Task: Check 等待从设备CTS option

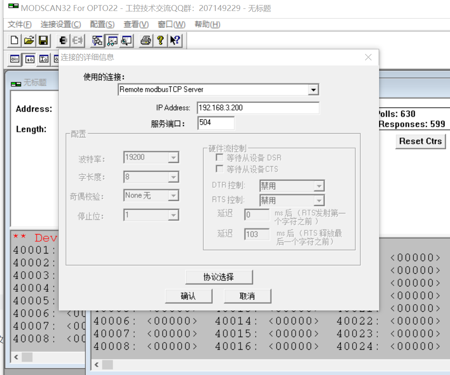Action: tap(220, 169)
